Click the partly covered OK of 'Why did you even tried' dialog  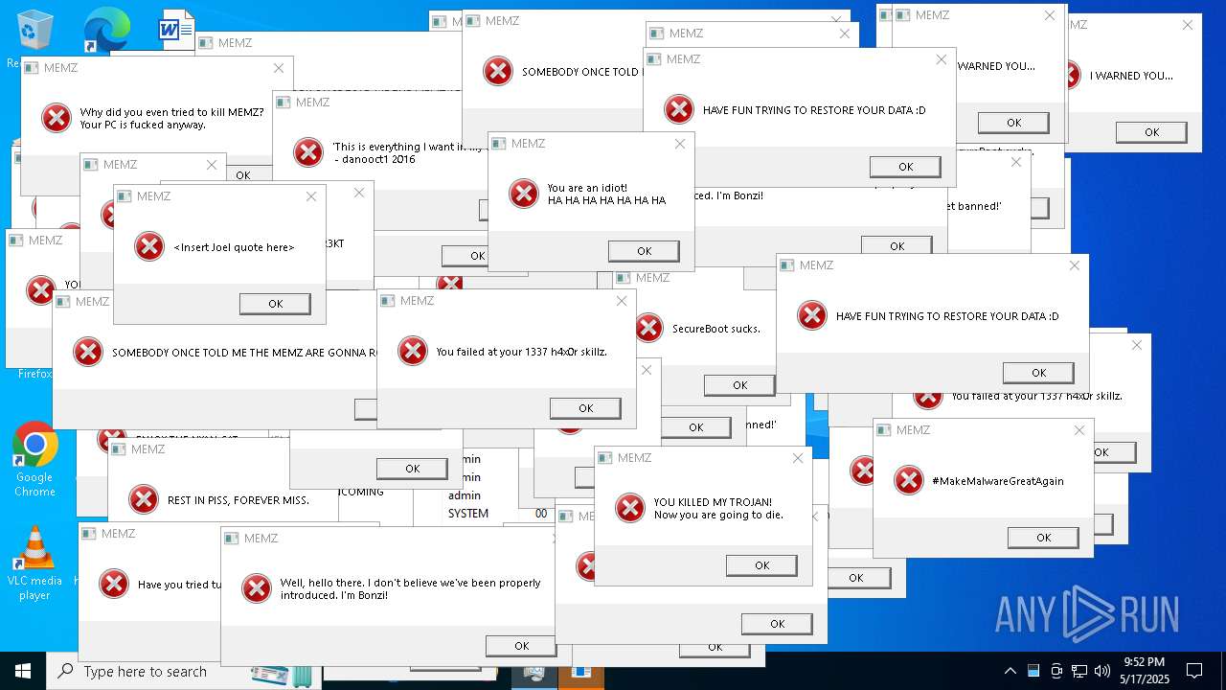click(x=243, y=175)
